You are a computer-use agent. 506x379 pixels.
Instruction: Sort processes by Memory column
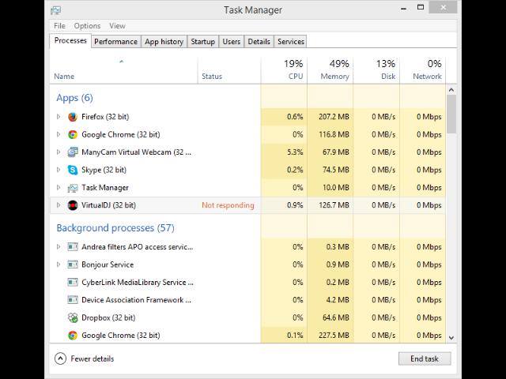(330, 70)
